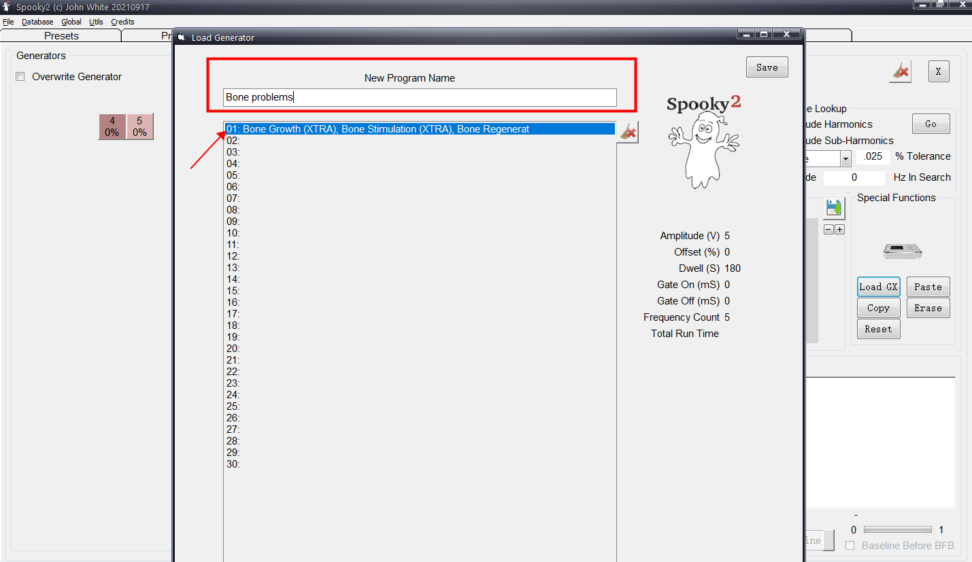The height and width of the screenshot is (562, 972).
Task: Switch to the Presets tab
Action: tap(61, 35)
